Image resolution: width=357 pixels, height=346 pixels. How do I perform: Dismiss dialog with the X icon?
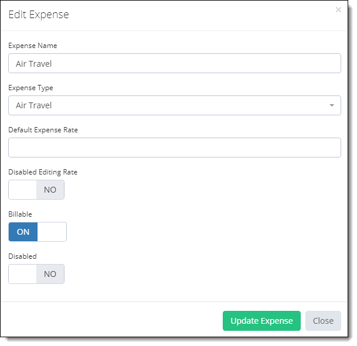click(x=338, y=10)
